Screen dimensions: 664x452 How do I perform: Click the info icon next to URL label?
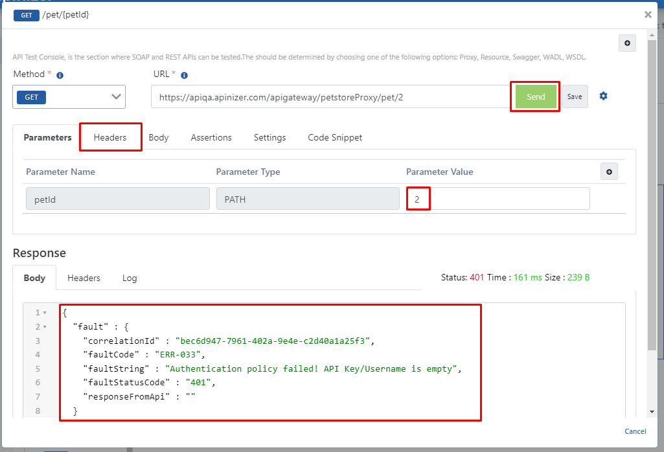pyautogui.click(x=184, y=75)
